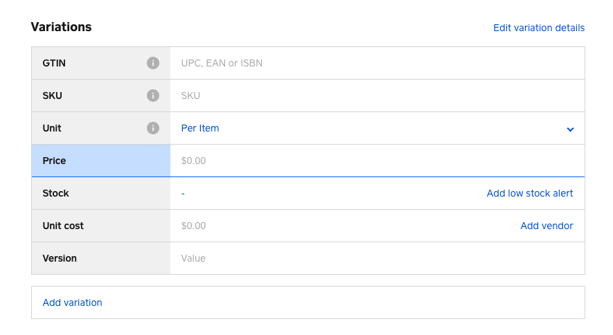Click Add low stock alert link
Screen dimensions: 613x335
click(x=530, y=193)
